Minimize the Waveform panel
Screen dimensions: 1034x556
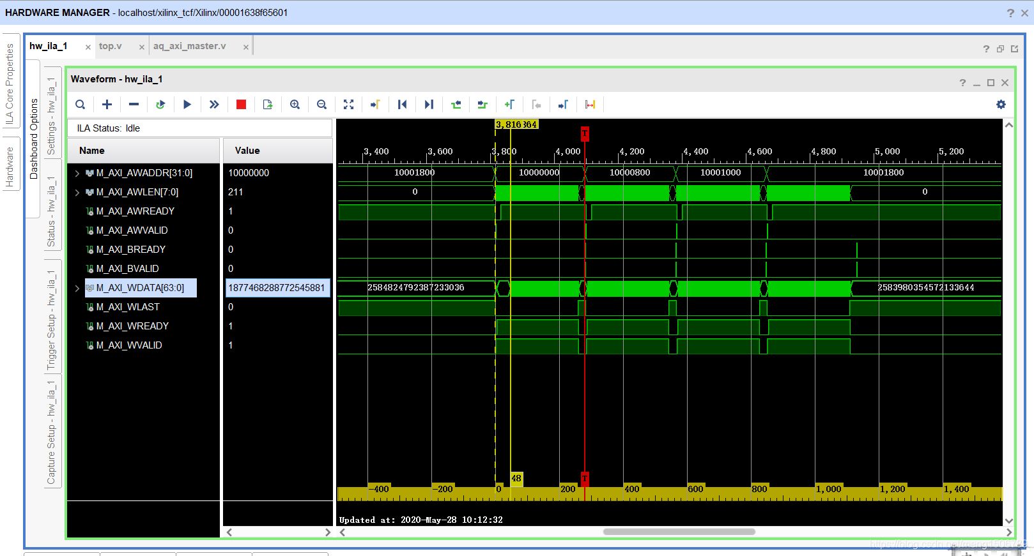(x=976, y=83)
